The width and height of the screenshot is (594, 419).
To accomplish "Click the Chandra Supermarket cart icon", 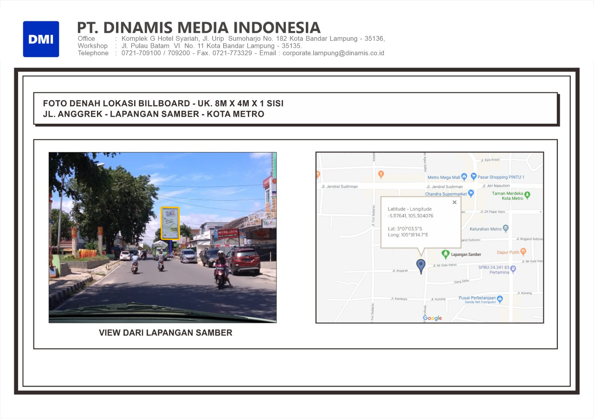I will (x=471, y=194).
